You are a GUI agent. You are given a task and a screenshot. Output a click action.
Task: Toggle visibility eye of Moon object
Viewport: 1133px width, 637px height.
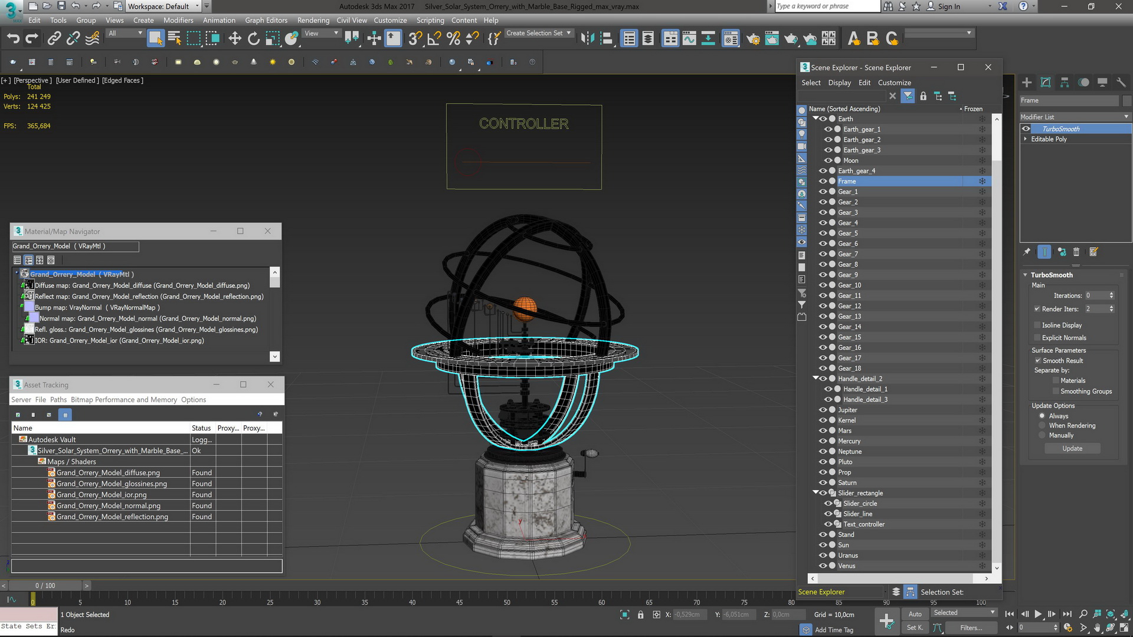click(828, 160)
